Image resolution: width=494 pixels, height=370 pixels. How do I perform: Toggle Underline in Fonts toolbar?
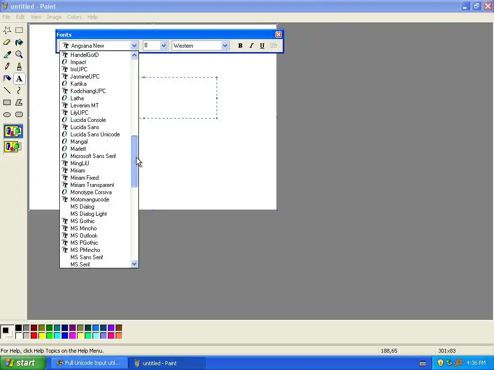pos(262,46)
